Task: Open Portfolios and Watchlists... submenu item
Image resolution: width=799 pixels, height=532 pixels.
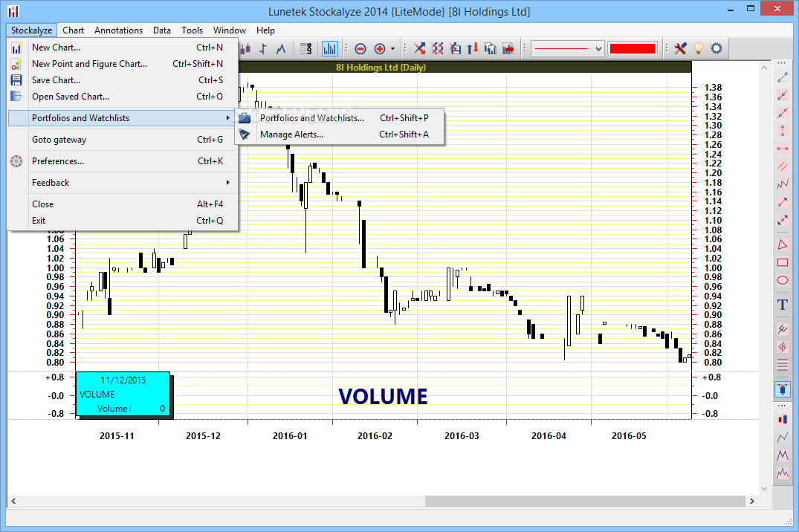Action: 339,117
